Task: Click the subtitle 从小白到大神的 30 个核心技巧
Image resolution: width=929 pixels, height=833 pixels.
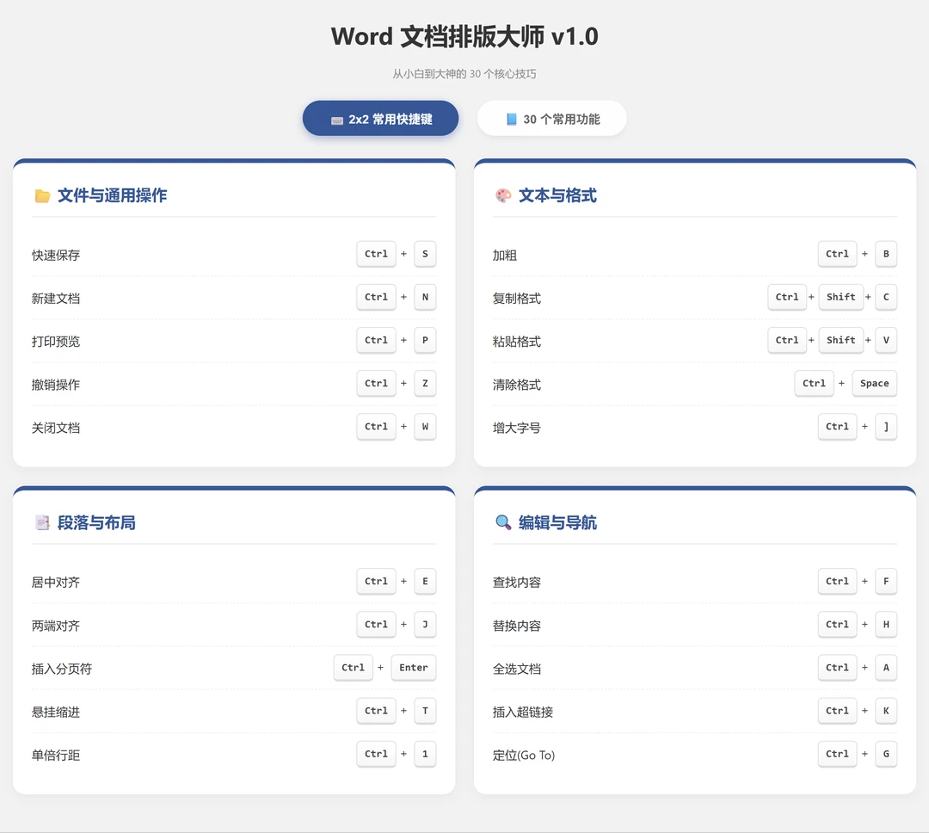Action: coord(464,74)
